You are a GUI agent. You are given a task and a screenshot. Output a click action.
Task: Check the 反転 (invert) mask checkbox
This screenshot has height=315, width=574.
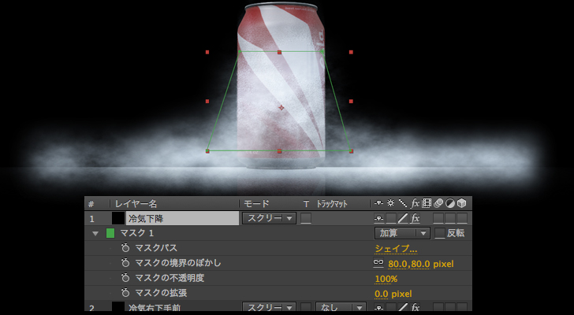tap(440, 233)
